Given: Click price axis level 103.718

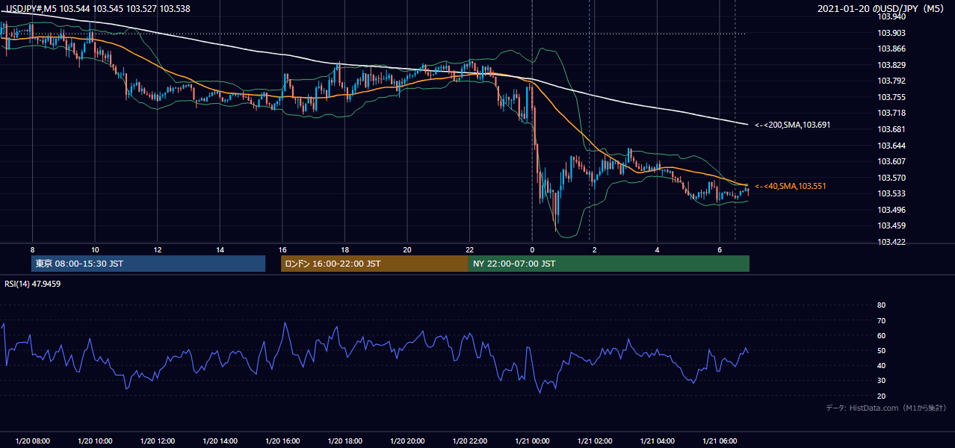Looking at the screenshot, I should (891, 113).
